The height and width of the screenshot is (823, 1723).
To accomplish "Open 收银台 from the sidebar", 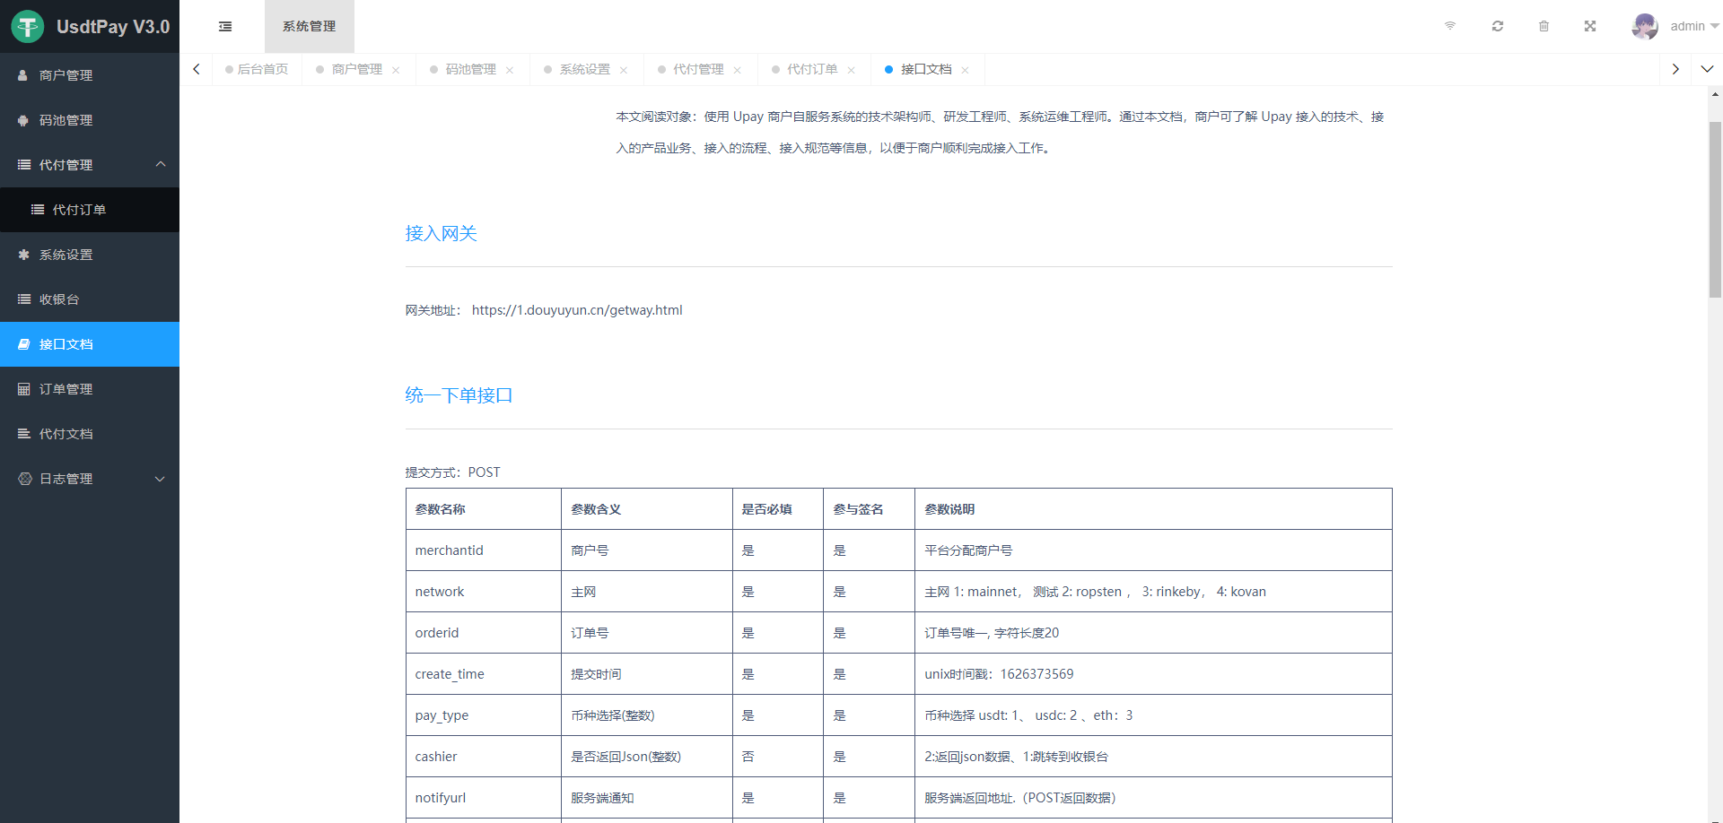I will (x=61, y=299).
